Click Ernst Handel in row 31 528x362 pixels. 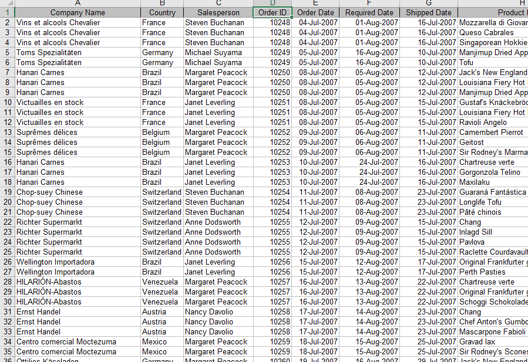click(78, 312)
